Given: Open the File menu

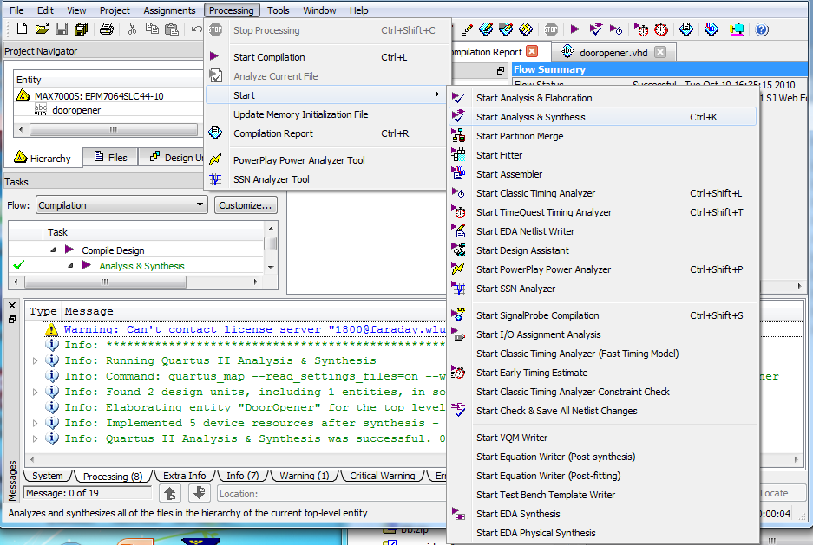Looking at the screenshot, I should [x=16, y=10].
